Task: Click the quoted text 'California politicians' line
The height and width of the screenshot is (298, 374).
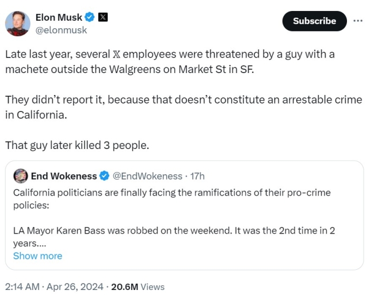Action: [171, 193]
